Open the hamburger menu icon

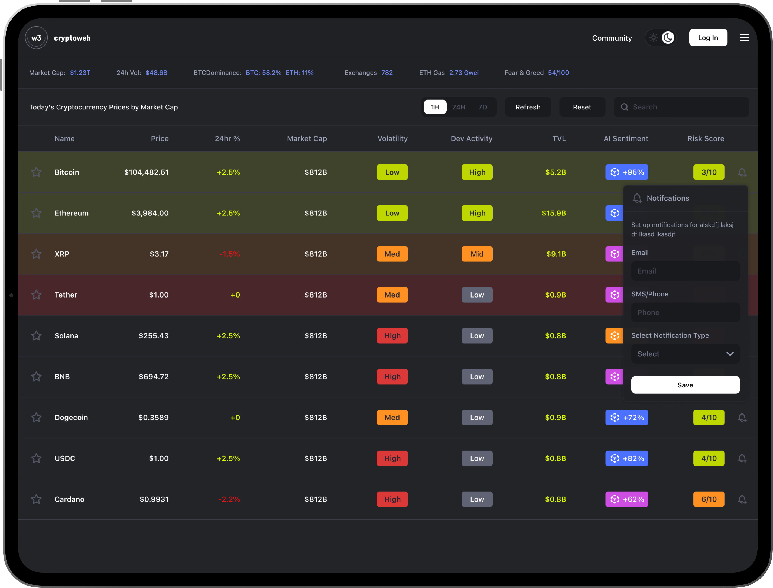[744, 38]
